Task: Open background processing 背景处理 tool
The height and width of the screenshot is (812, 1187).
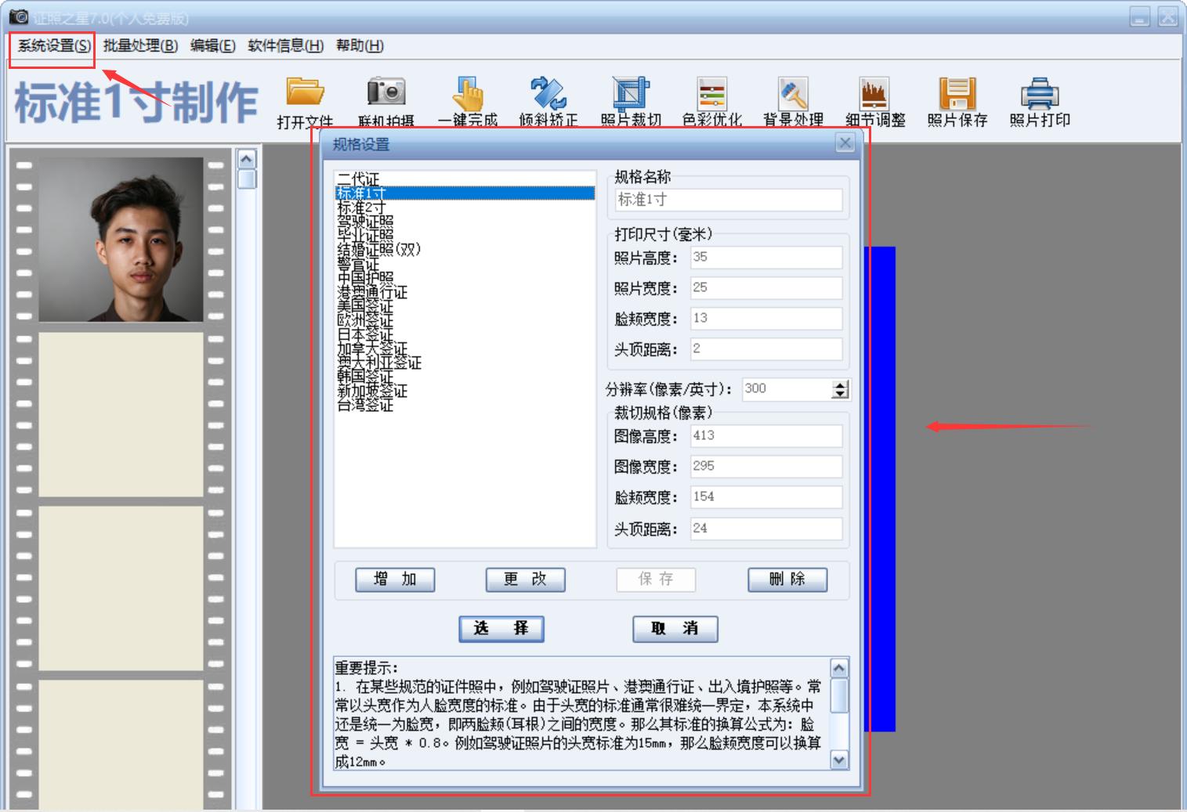Action: click(x=793, y=98)
